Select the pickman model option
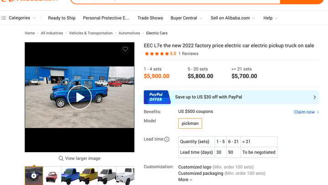Image resolution: width=328 pixels, height=185 pixels. [x=190, y=123]
